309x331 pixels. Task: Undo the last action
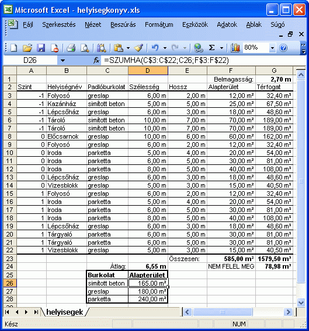(x=155, y=48)
